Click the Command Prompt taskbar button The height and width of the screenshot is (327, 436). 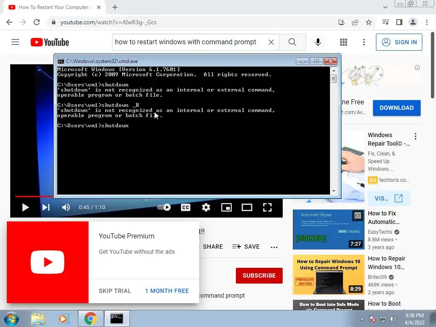tap(117, 318)
